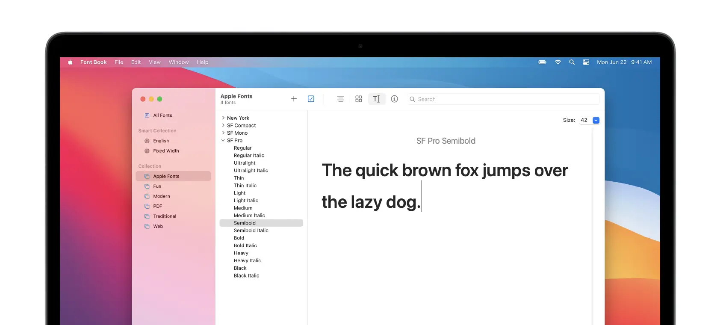Show font info with the info icon
The height and width of the screenshot is (325, 720).
pyautogui.click(x=394, y=99)
